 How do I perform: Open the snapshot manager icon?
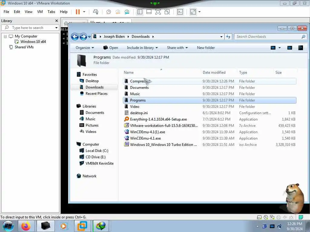pyautogui.click(x=127, y=12)
